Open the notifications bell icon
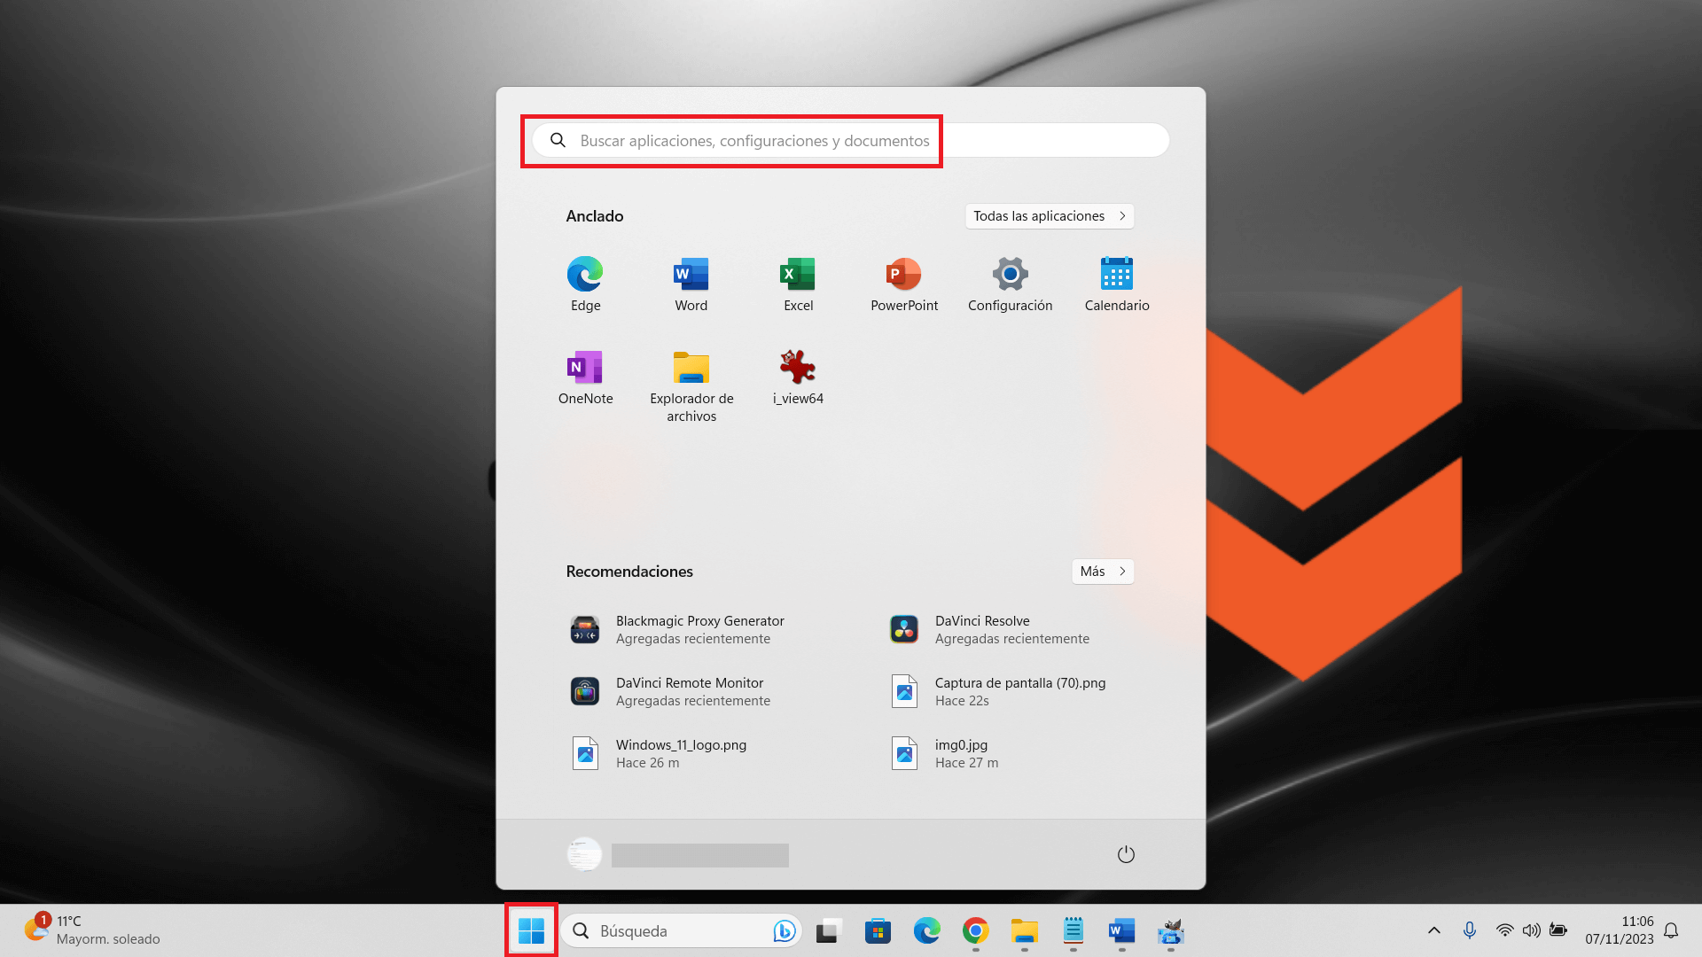Image resolution: width=1702 pixels, height=957 pixels. (x=1671, y=930)
